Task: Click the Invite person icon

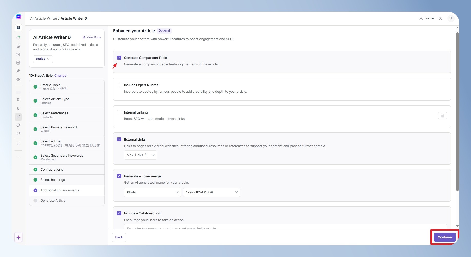Action: point(421,18)
